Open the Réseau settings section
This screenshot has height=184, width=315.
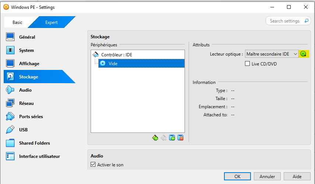tap(26, 103)
